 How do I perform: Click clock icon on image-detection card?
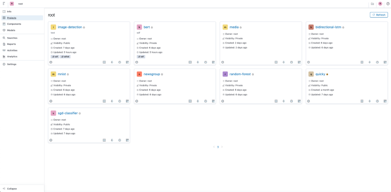click(x=120, y=62)
